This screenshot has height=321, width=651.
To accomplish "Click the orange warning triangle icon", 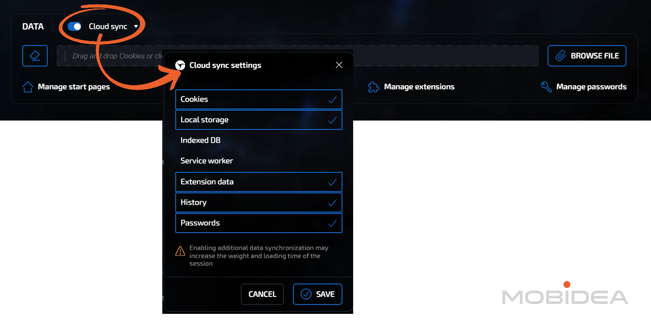I will [x=180, y=251].
